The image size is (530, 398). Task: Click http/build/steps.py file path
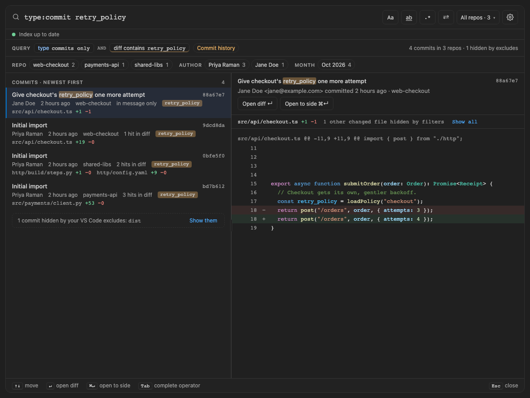click(x=42, y=172)
